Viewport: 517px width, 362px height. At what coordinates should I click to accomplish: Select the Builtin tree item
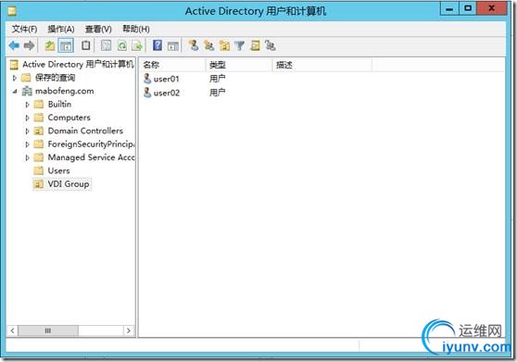(59, 104)
